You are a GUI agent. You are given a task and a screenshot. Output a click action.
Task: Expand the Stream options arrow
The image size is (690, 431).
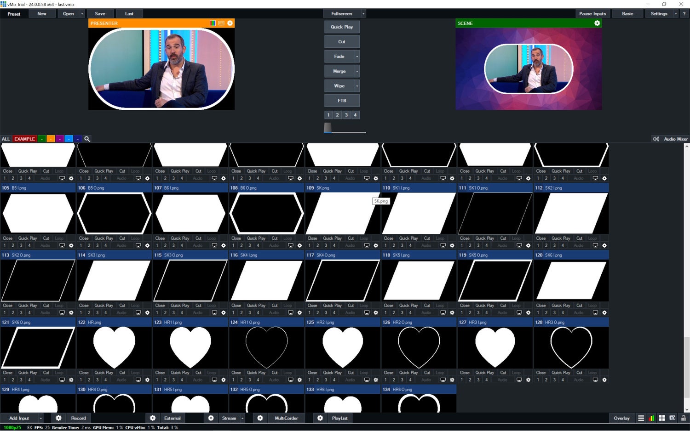pyautogui.click(x=242, y=418)
